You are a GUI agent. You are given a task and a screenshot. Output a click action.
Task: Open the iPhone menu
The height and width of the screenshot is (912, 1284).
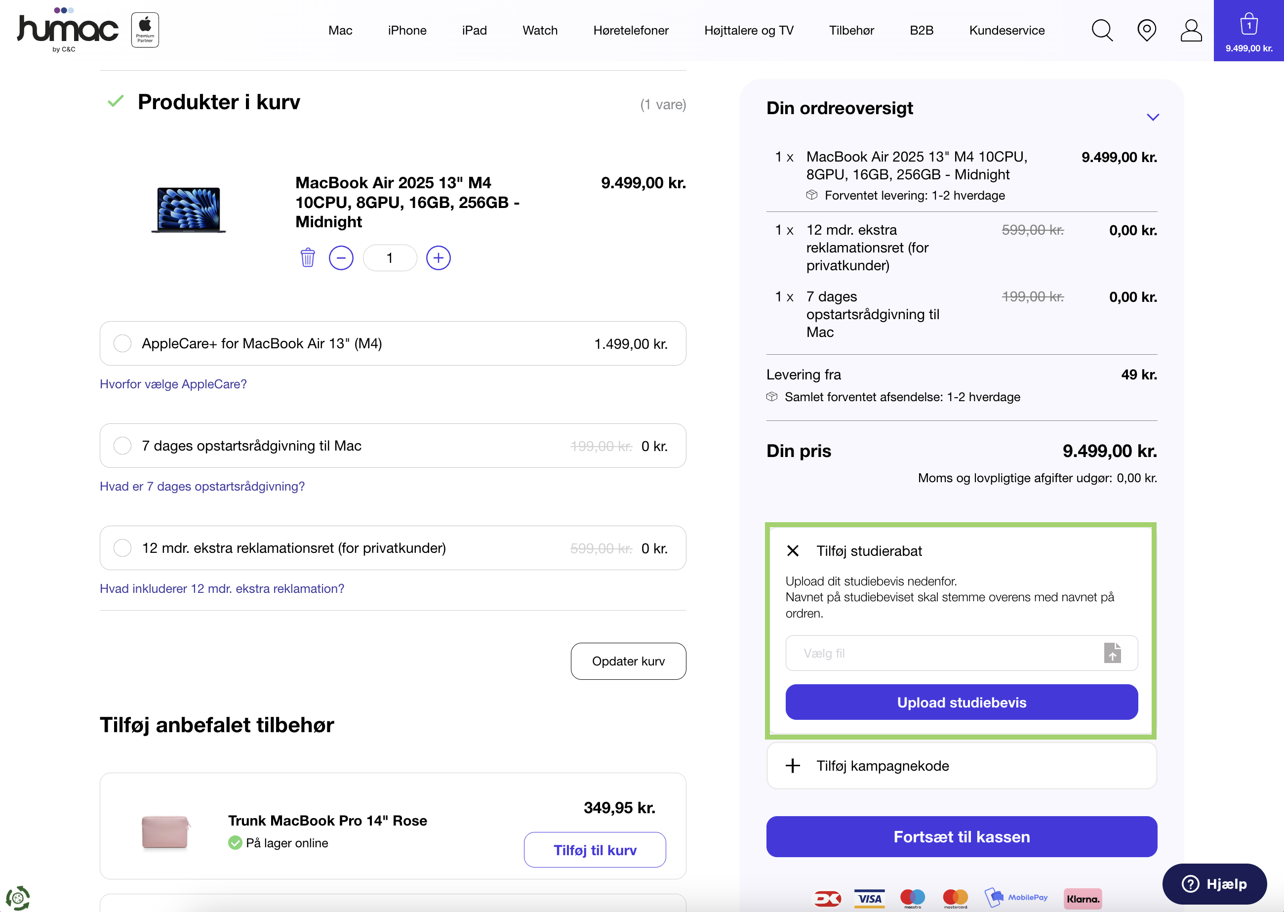pos(407,30)
